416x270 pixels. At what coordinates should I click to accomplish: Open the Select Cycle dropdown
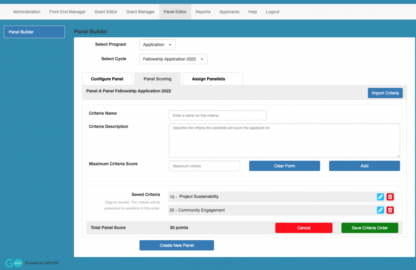tap(173, 59)
